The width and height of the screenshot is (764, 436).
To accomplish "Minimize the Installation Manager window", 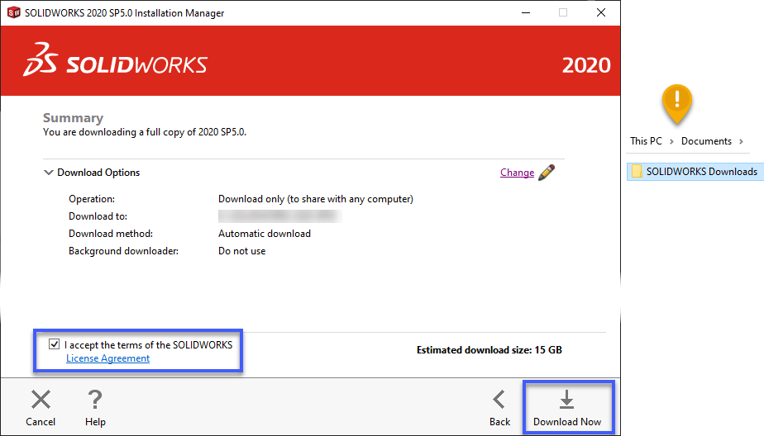I will tap(526, 12).
